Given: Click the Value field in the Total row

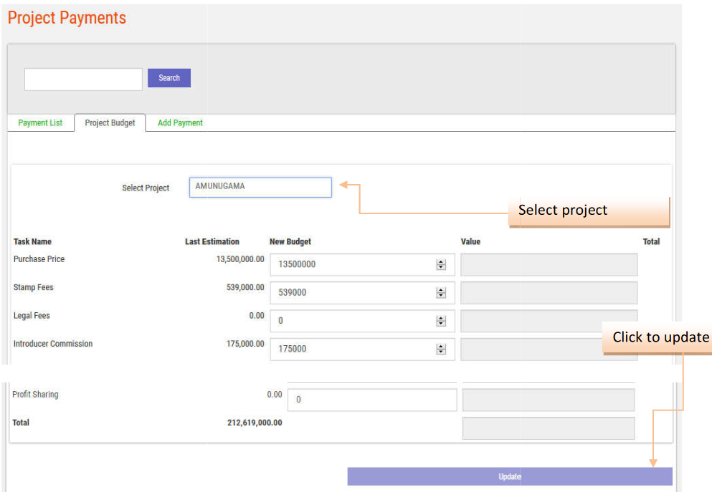Looking at the screenshot, I should tap(549, 428).
